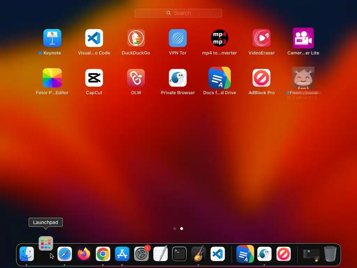Viewport: 357px width, 268px height.
Task: Open Google Chrome from the Dock
Action: click(103, 254)
